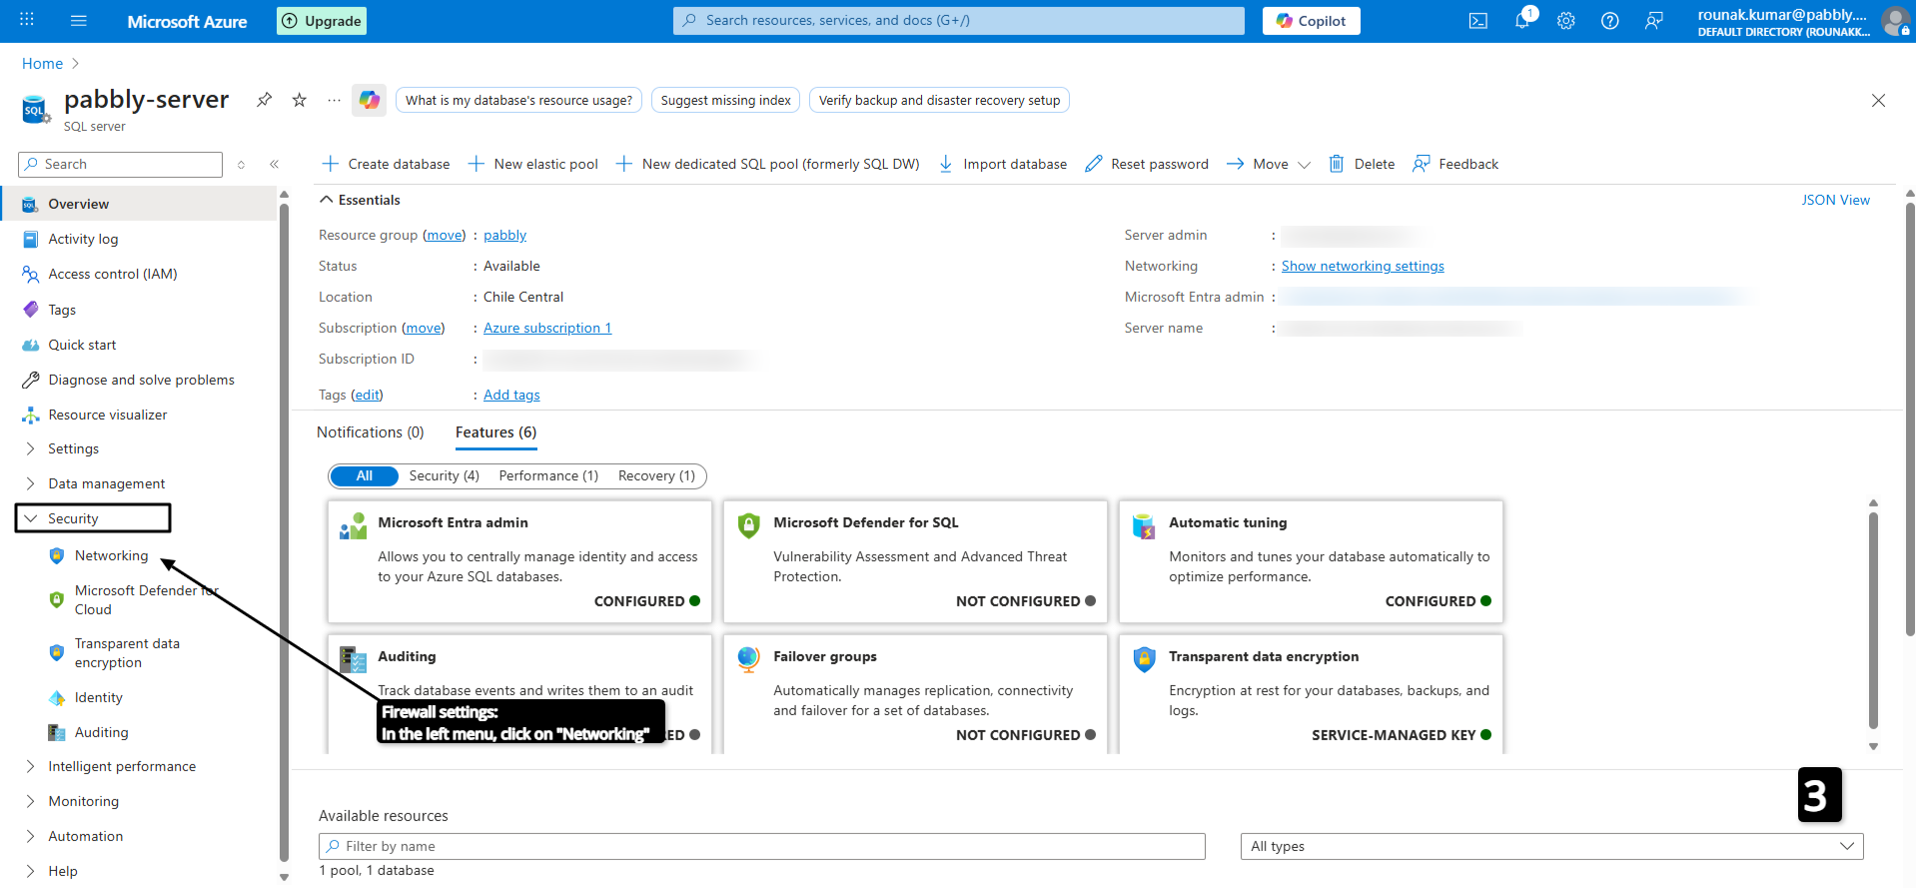Filter features by Performance (1)
This screenshot has width=1916, height=888.
[x=547, y=476]
